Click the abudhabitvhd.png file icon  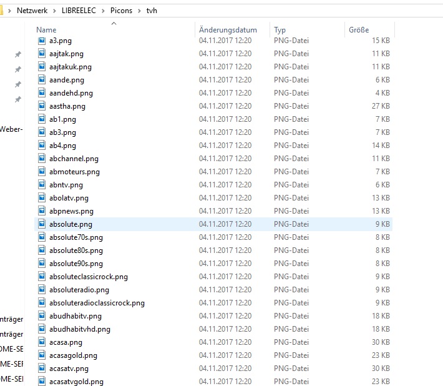[x=42, y=329]
